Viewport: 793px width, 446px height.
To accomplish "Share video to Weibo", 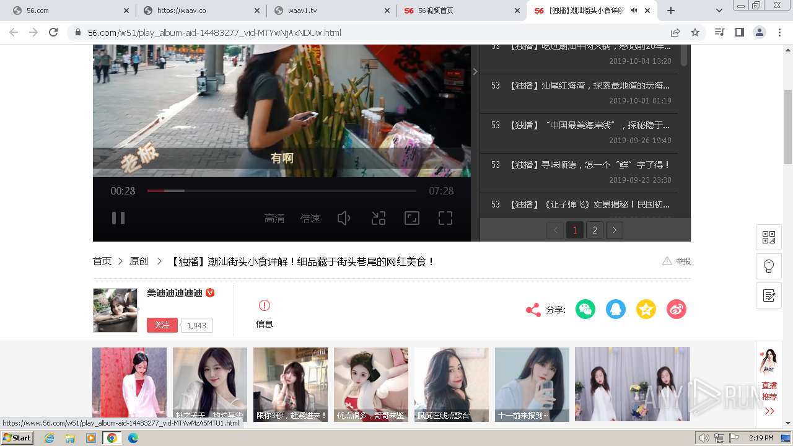I will (677, 309).
